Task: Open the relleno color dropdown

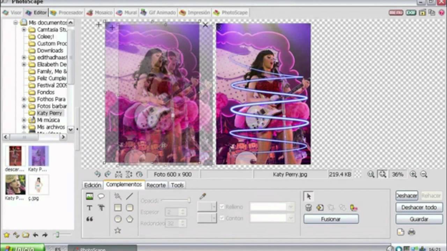Action: point(291,206)
